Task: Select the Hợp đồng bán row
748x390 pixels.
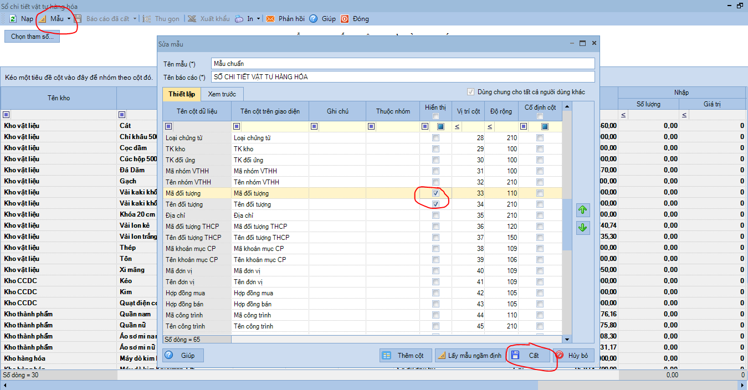Action: point(362,304)
